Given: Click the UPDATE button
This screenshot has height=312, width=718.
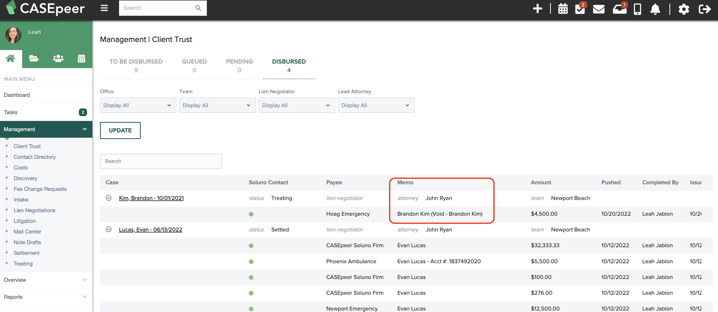Looking at the screenshot, I should click(x=120, y=130).
